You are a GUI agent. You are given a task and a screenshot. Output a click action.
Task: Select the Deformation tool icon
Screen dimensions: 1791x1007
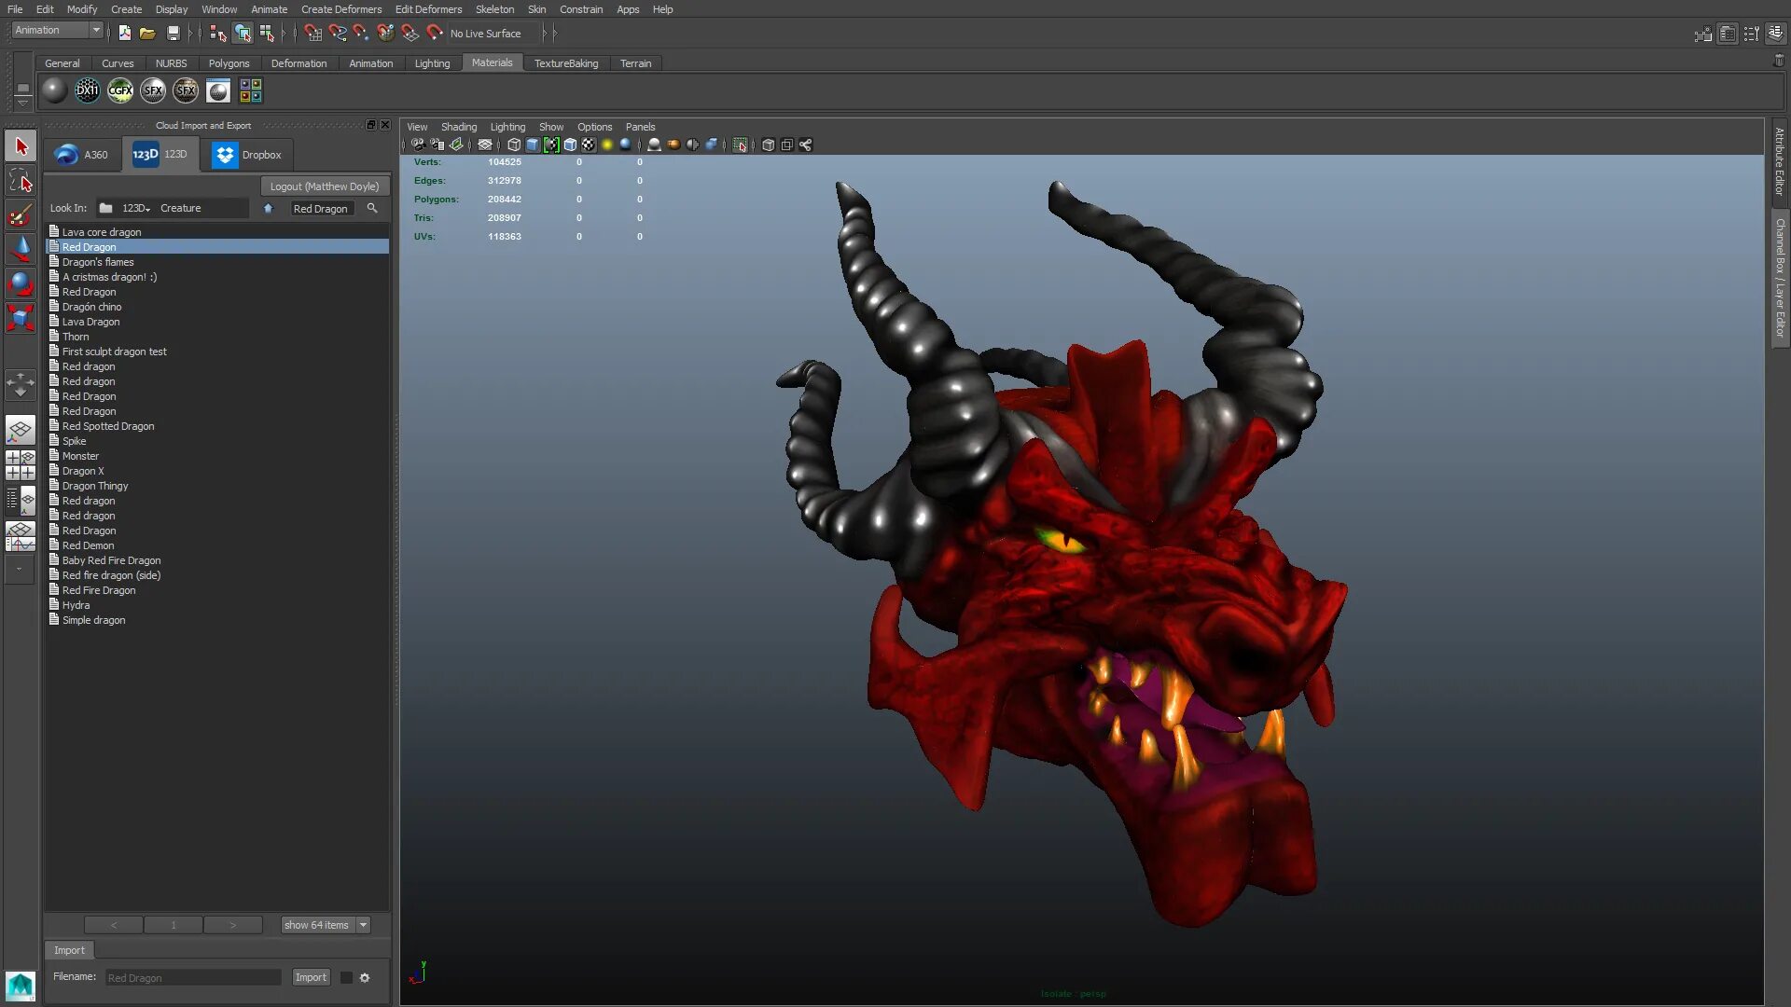(298, 62)
